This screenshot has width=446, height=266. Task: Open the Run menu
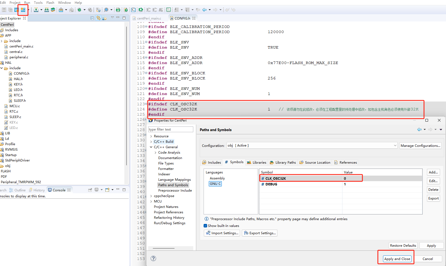(27, 2)
